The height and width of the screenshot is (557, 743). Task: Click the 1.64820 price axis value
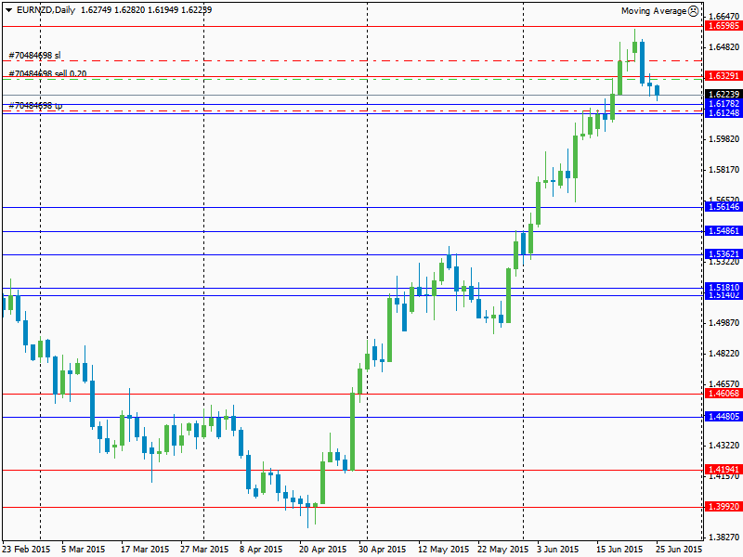pos(723,47)
